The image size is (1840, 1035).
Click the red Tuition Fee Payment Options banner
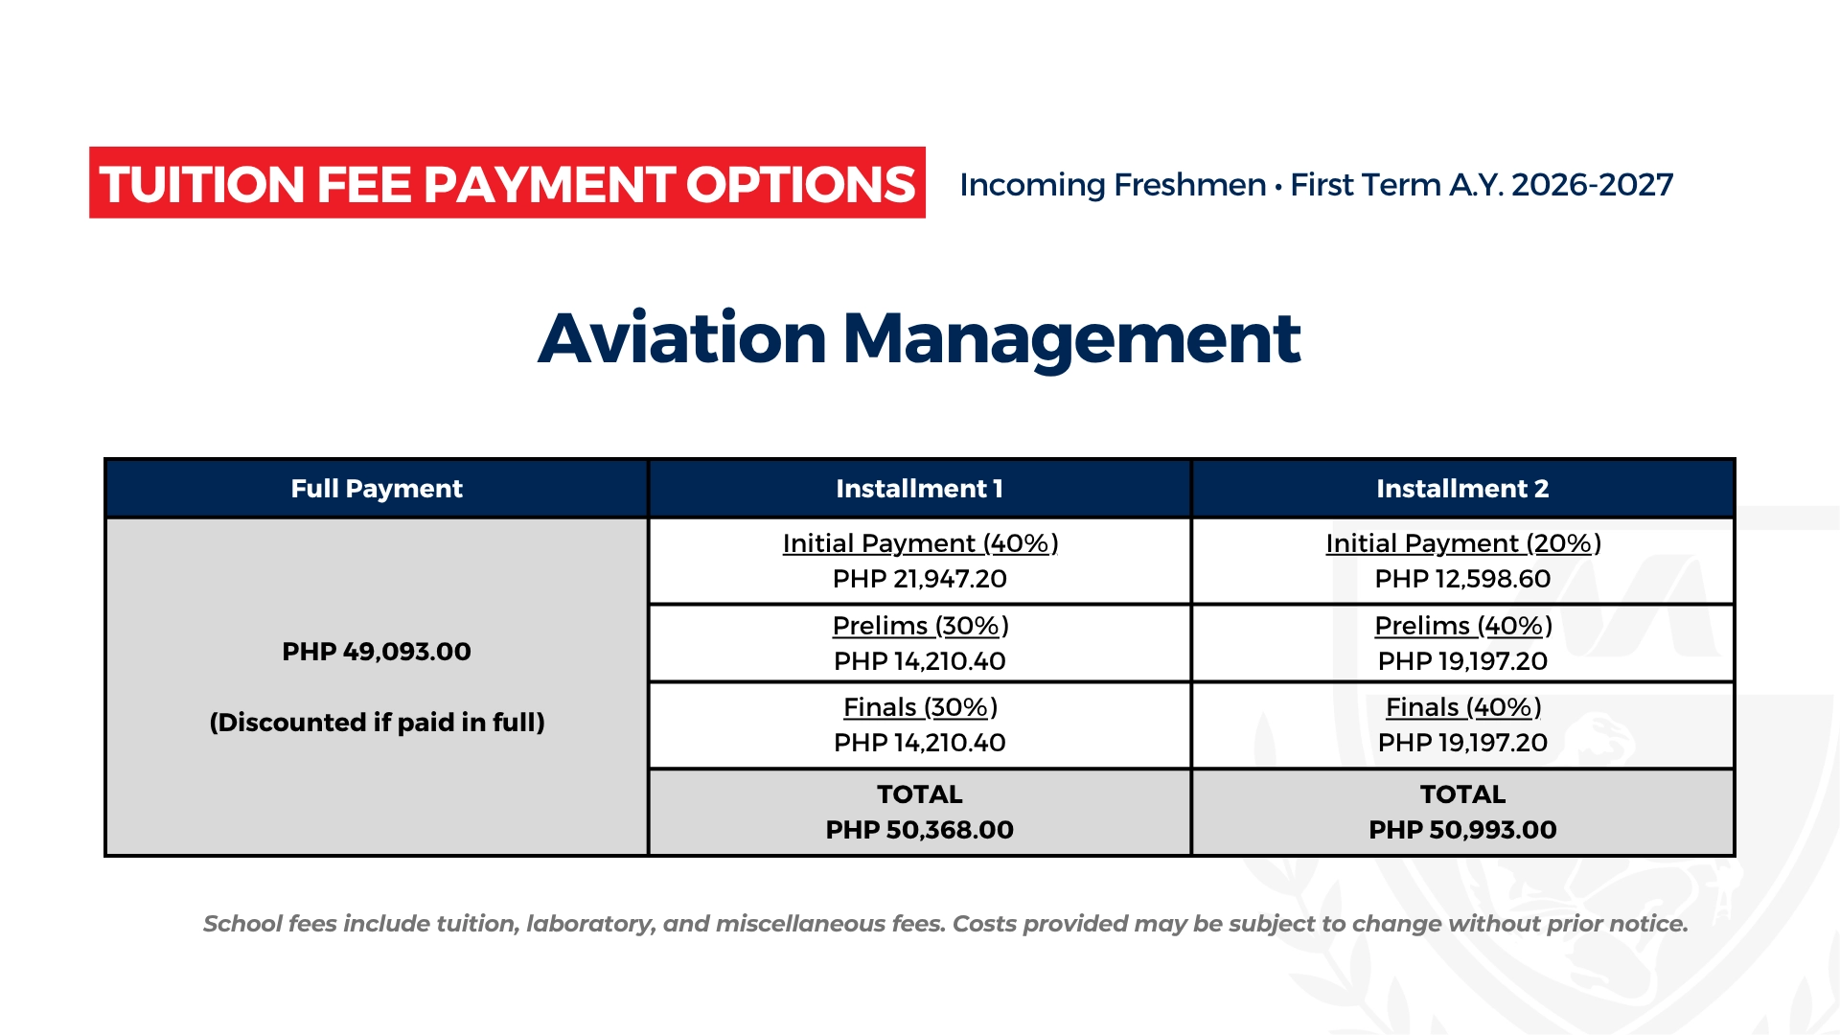click(x=507, y=183)
